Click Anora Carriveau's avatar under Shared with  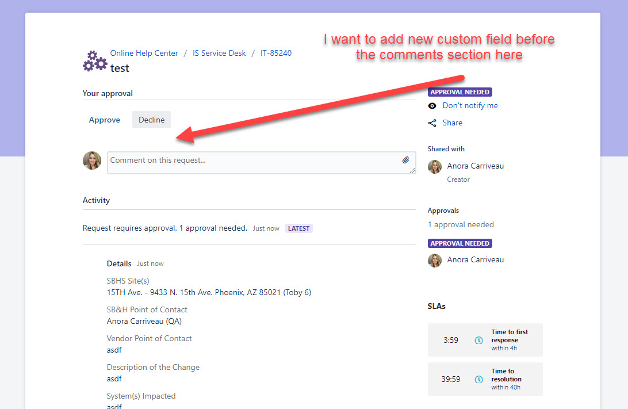tap(435, 167)
